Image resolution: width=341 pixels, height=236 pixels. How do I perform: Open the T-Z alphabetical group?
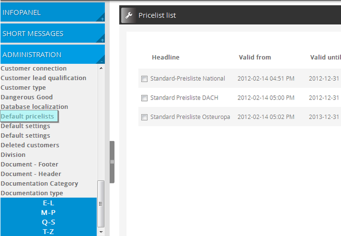[x=48, y=232]
